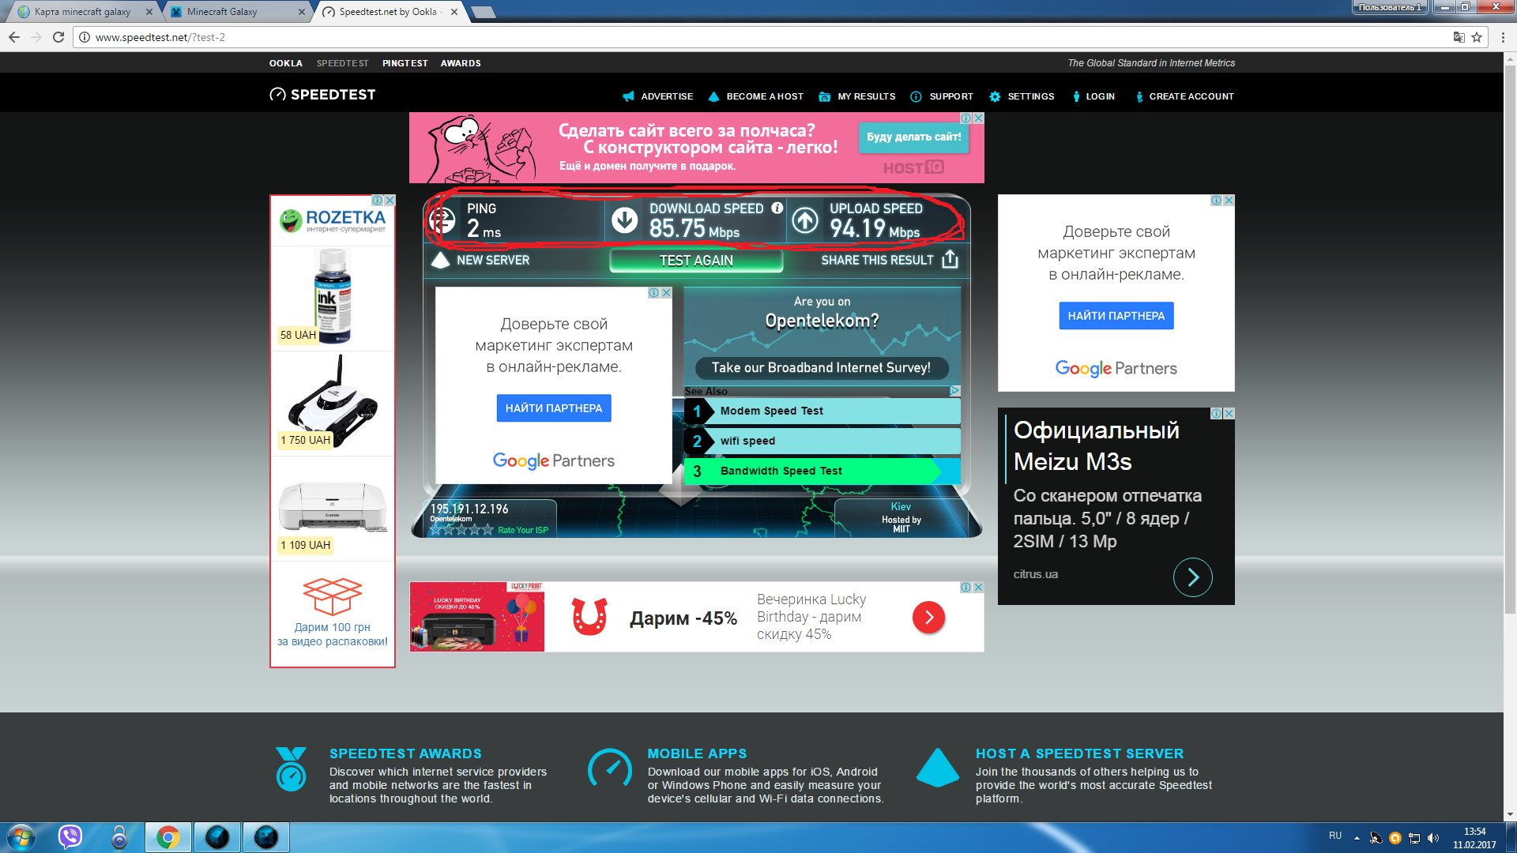Close the pink Host10 banner ad
The height and width of the screenshot is (853, 1517).
tap(978, 118)
